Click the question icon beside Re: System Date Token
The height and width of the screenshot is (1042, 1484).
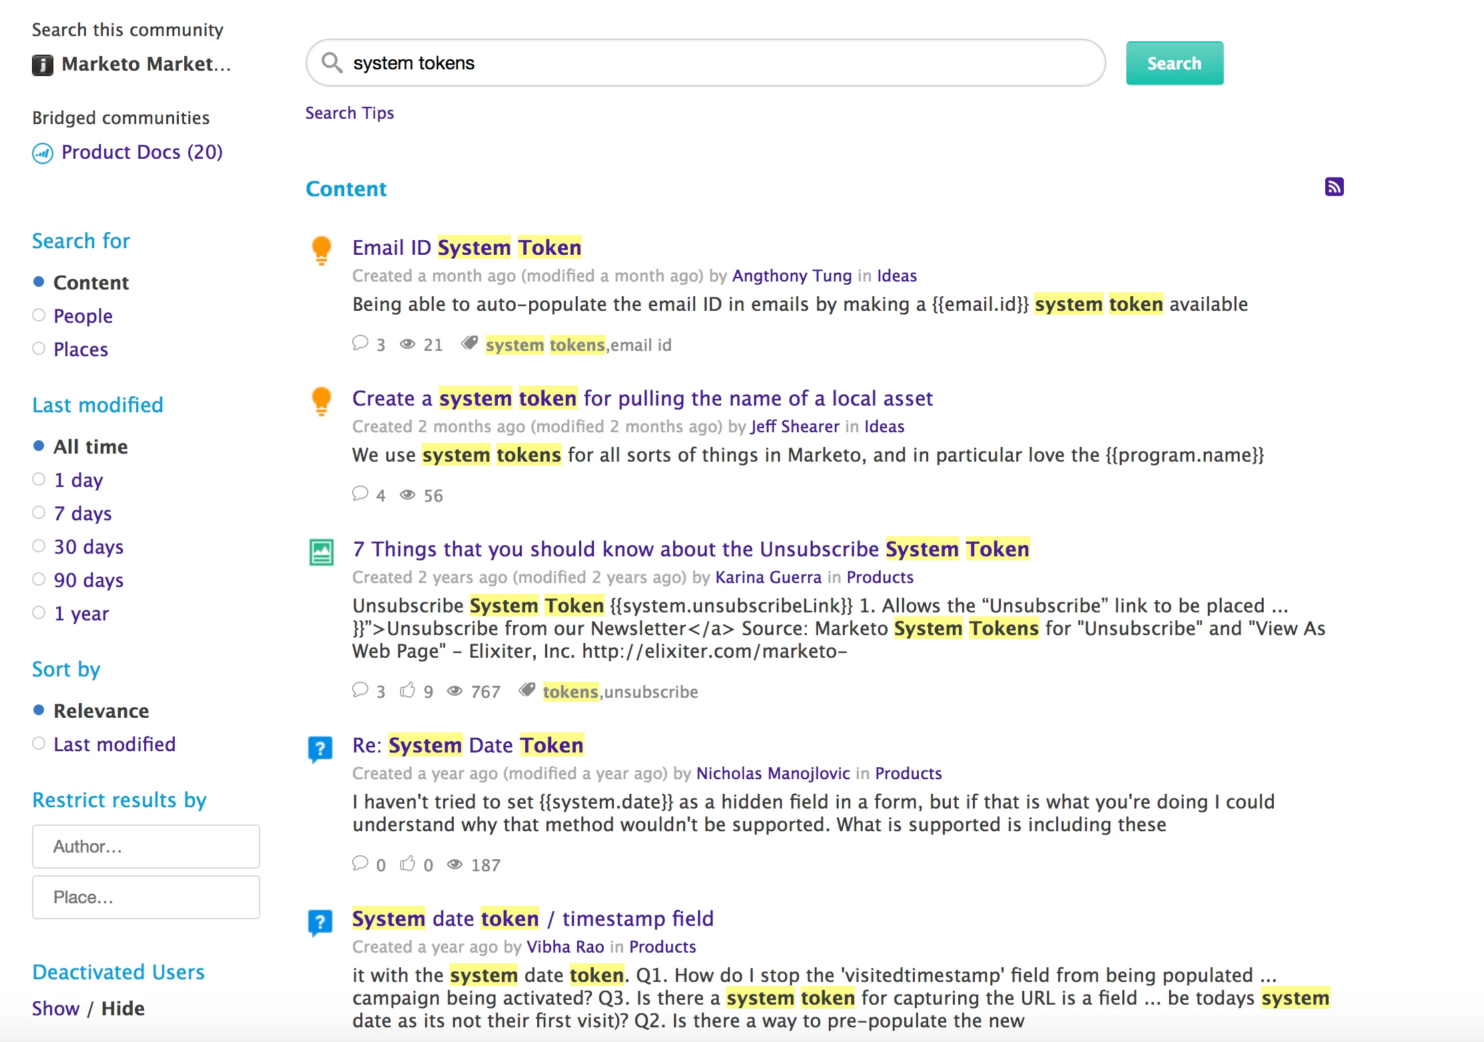click(x=320, y=748)
